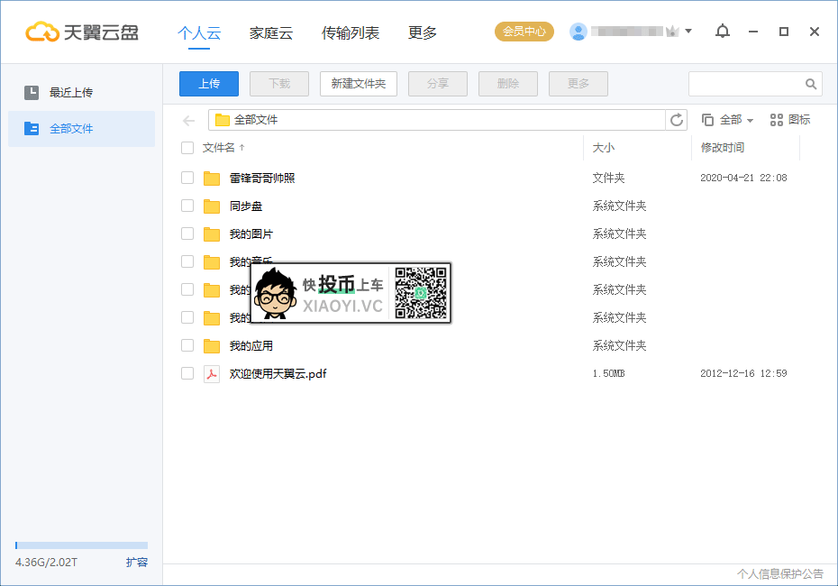The height and width of the screenshot is (586, 838).
Task: Click the back navigation arrow
Action: tap(189, 119)
